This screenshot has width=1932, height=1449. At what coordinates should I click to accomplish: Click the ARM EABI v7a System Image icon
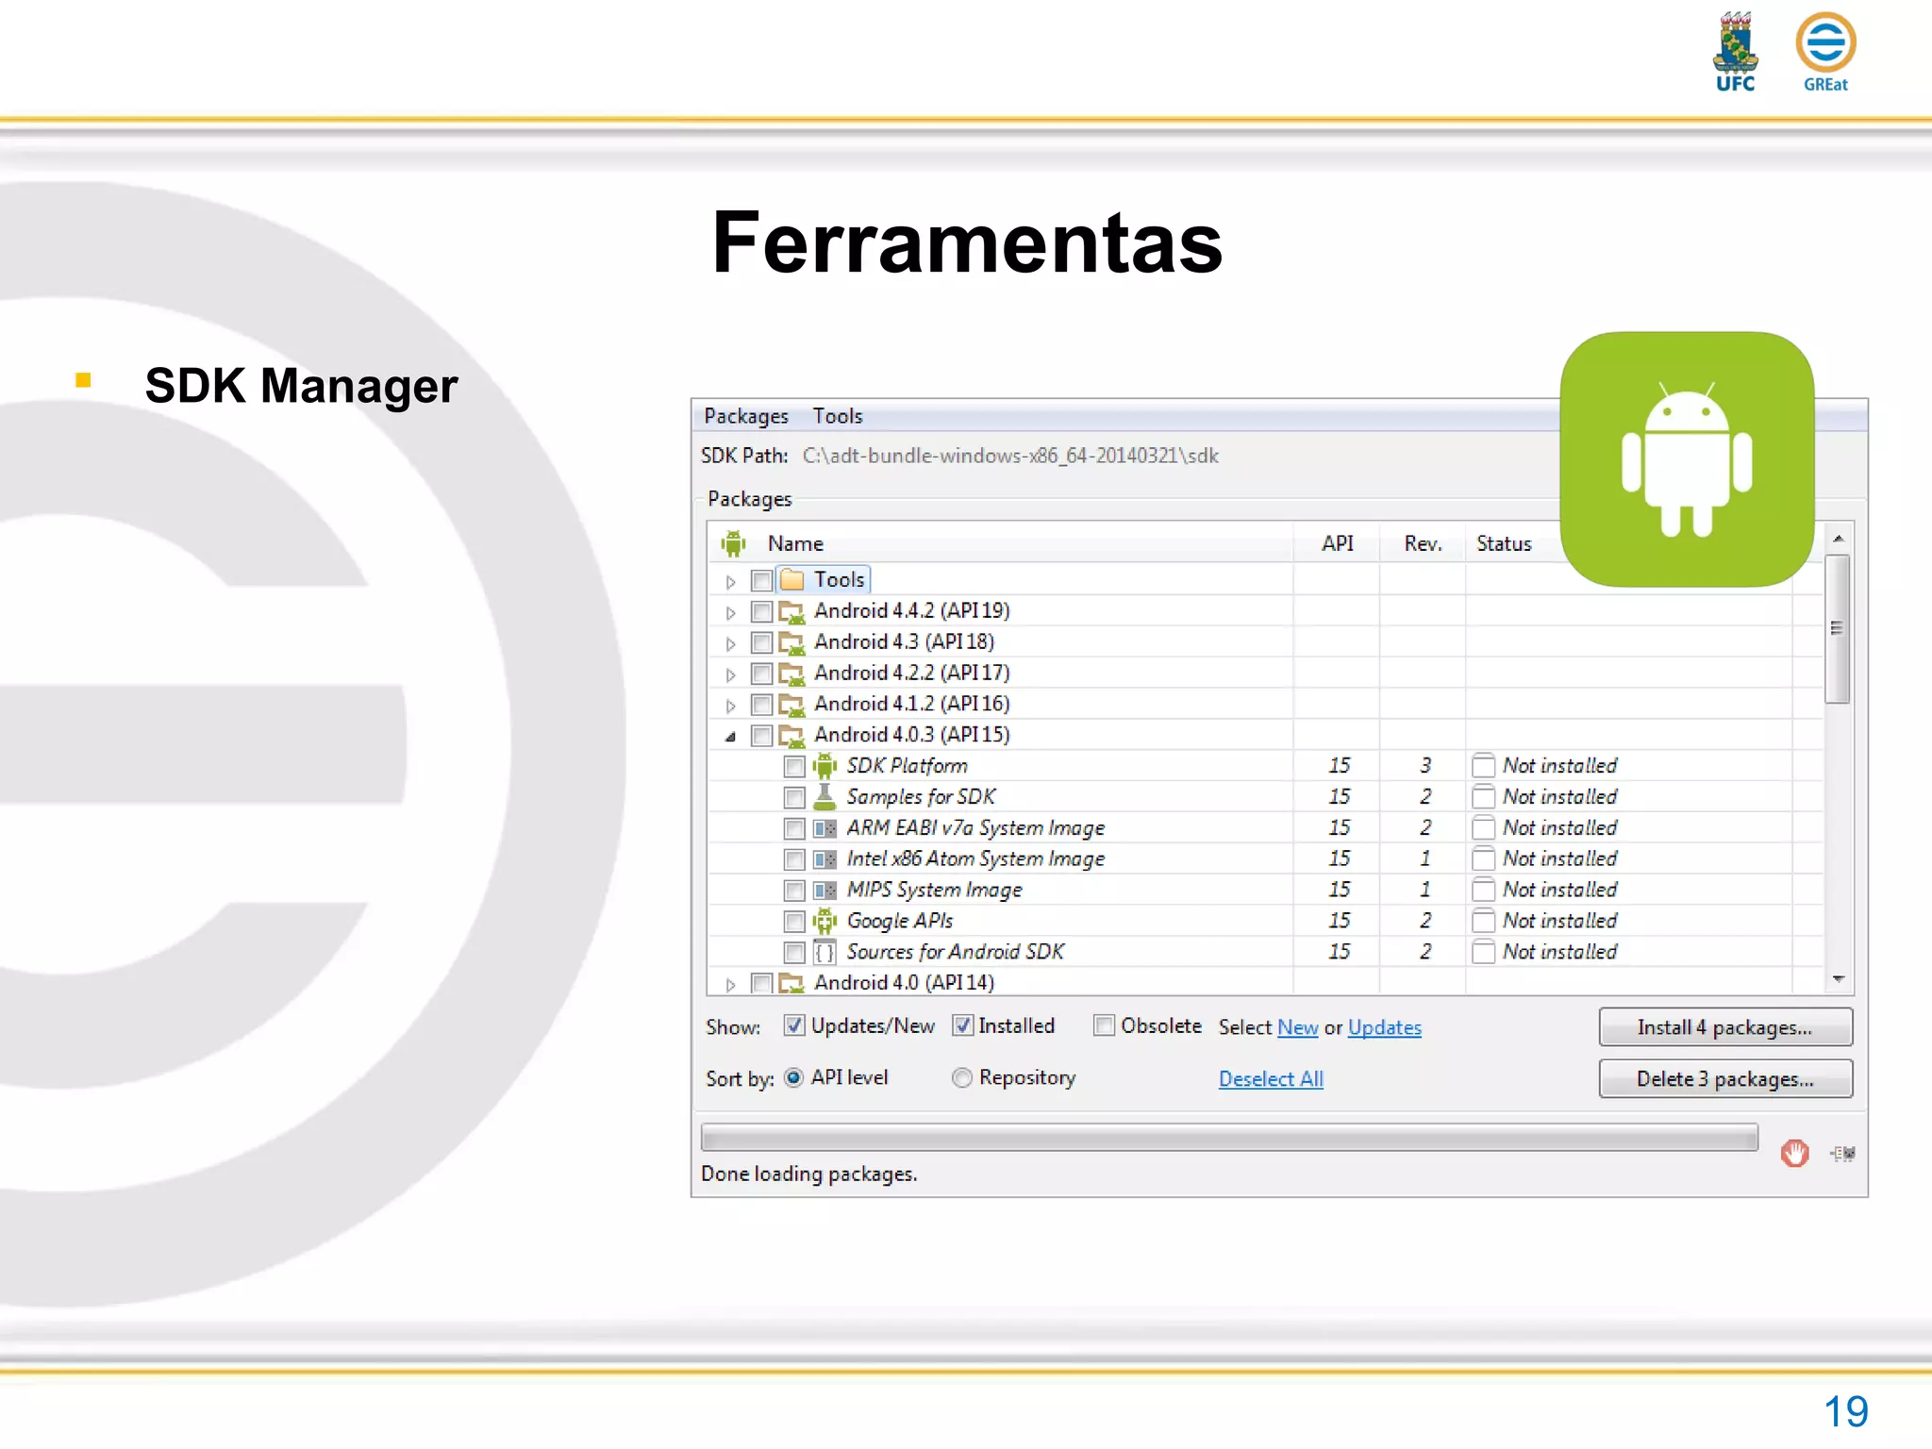tap(824, 828)
